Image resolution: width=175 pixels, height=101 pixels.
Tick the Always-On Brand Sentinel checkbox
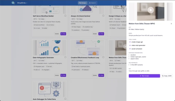click(103, 16)
